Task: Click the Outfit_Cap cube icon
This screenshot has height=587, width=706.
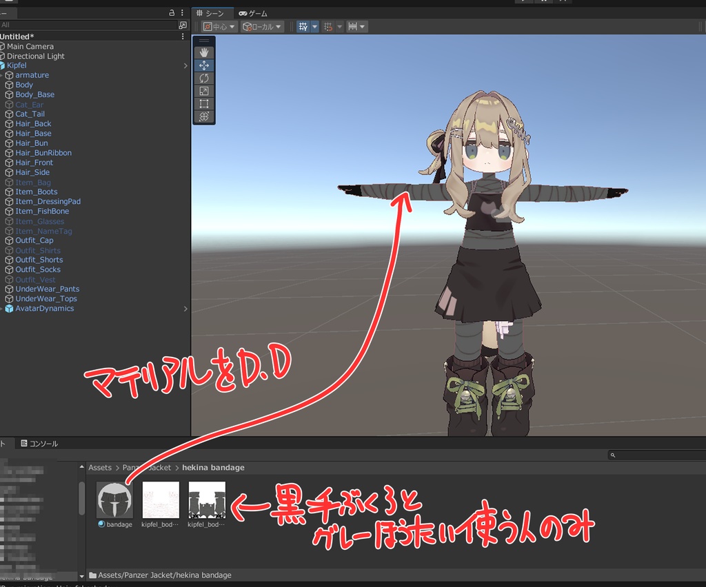Action: 9,240
